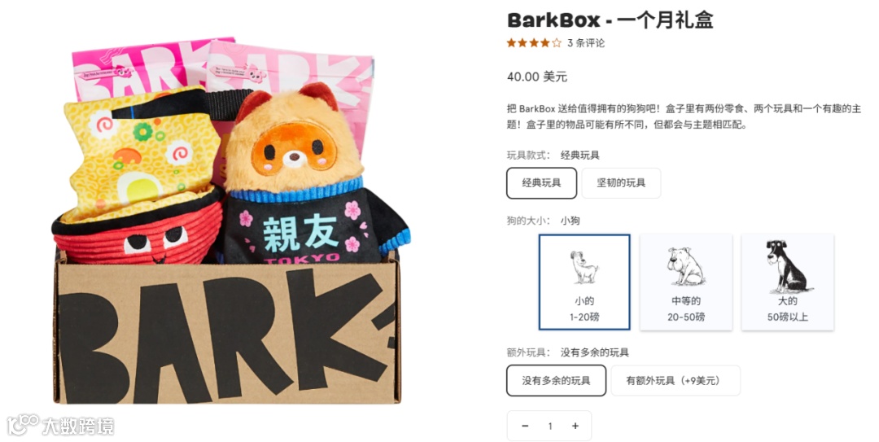Image resolution: width=879 pixels, height=442 pixels.
Task: Open the 3 条评论 reviews link
Action: (586, 43)
